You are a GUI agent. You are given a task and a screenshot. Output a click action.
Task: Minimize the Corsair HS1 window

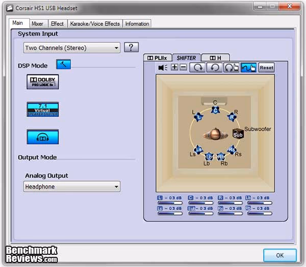click(260, 6)
